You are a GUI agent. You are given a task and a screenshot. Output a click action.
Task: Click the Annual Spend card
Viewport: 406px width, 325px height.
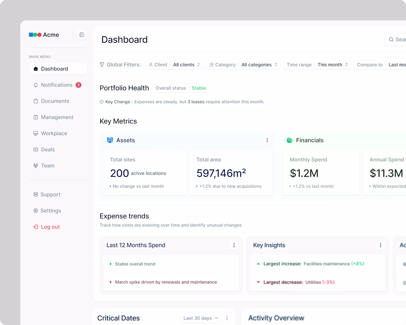384,172
